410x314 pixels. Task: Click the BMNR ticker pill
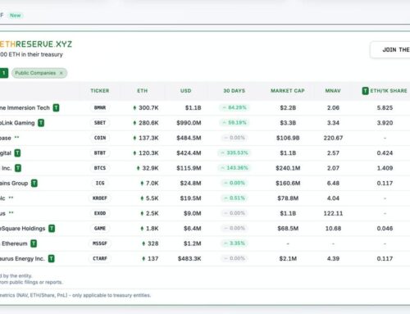click(x=100, y=107)
